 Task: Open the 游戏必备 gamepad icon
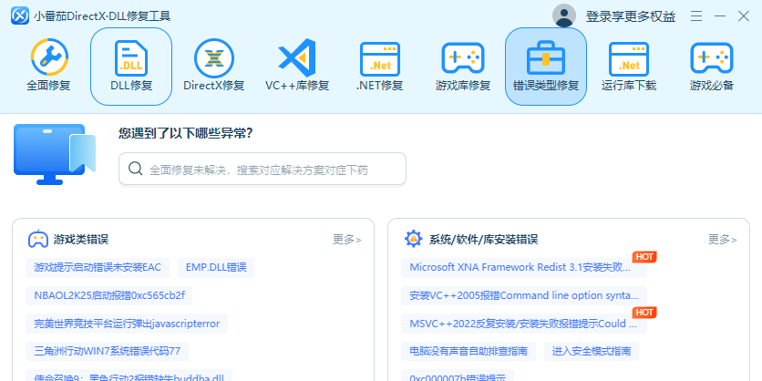click(712, 58)
